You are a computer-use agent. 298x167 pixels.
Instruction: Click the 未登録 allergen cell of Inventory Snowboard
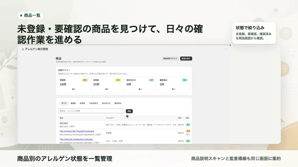[x=108, y=133]
